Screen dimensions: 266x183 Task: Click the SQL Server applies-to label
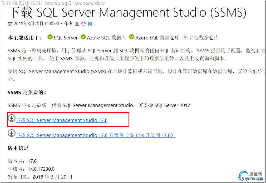coord(66,38)
